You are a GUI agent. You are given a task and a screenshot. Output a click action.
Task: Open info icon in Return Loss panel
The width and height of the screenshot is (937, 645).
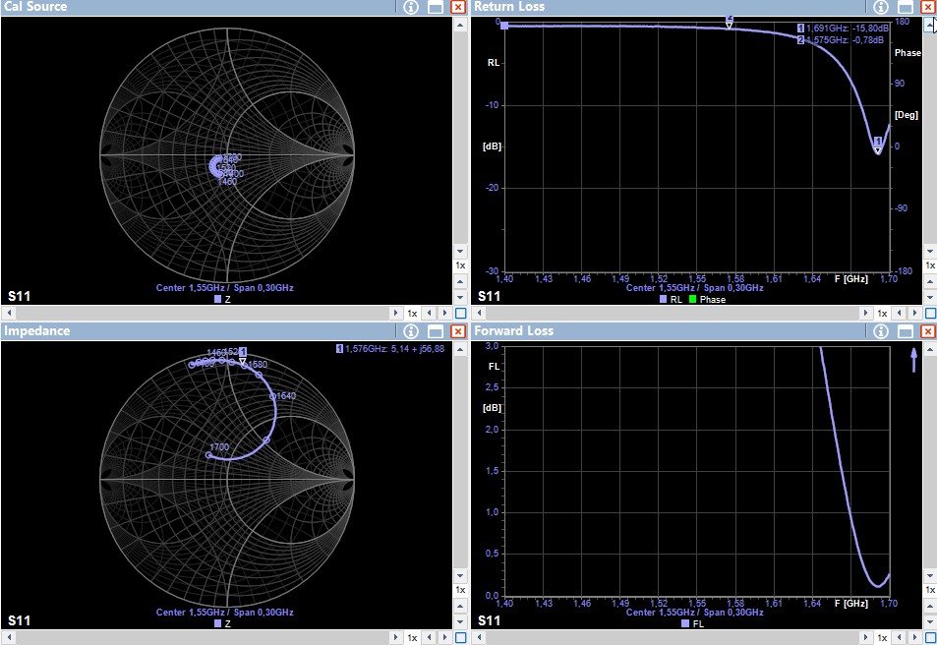coord(881,7)
